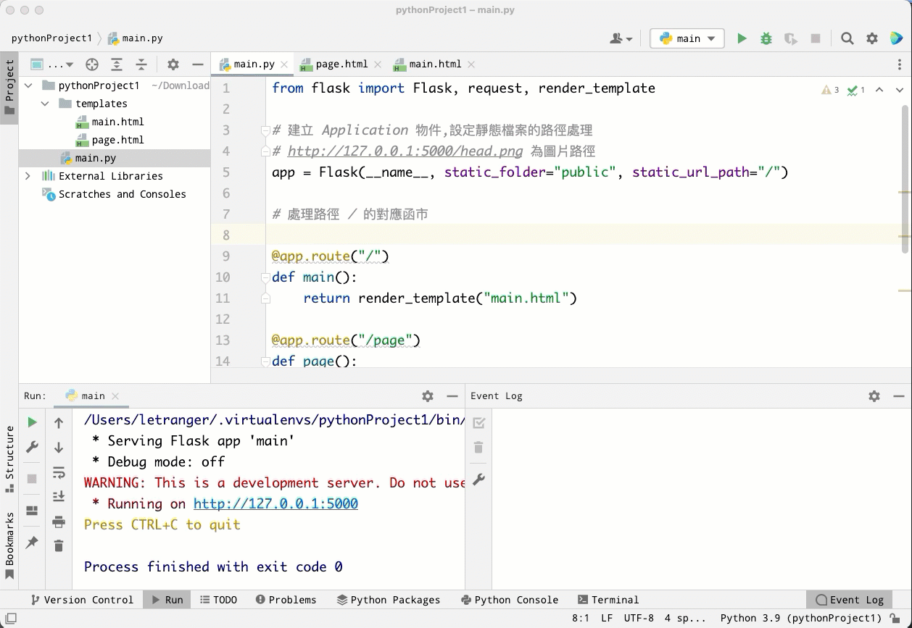Switch to page.html editor tab
Screen dimensions: 912x628
tap(341, 64)
